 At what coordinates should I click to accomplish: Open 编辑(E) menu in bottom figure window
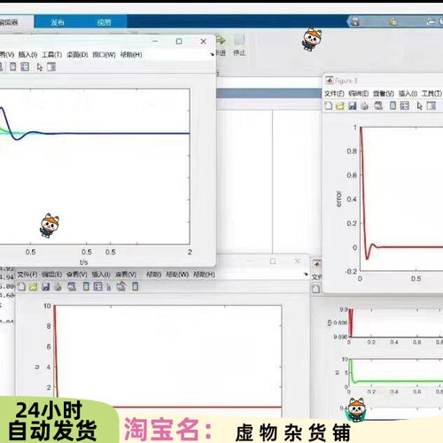point(51,275)
